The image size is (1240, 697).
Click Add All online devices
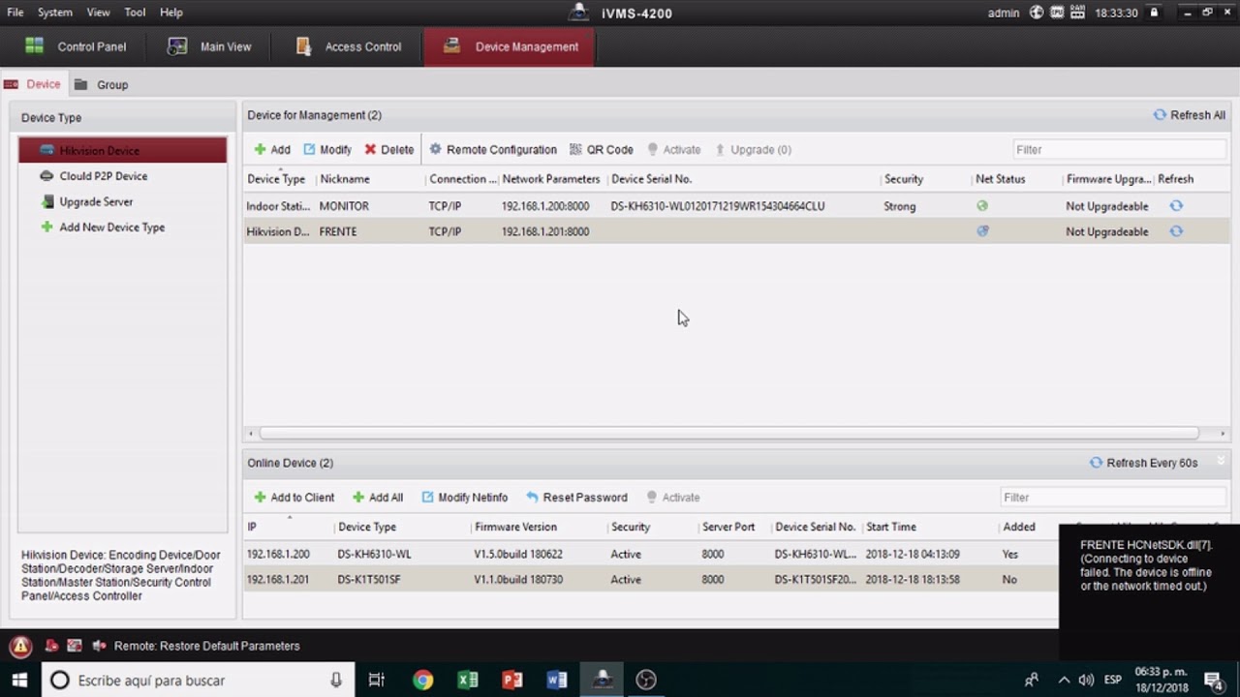coord(378,498)
